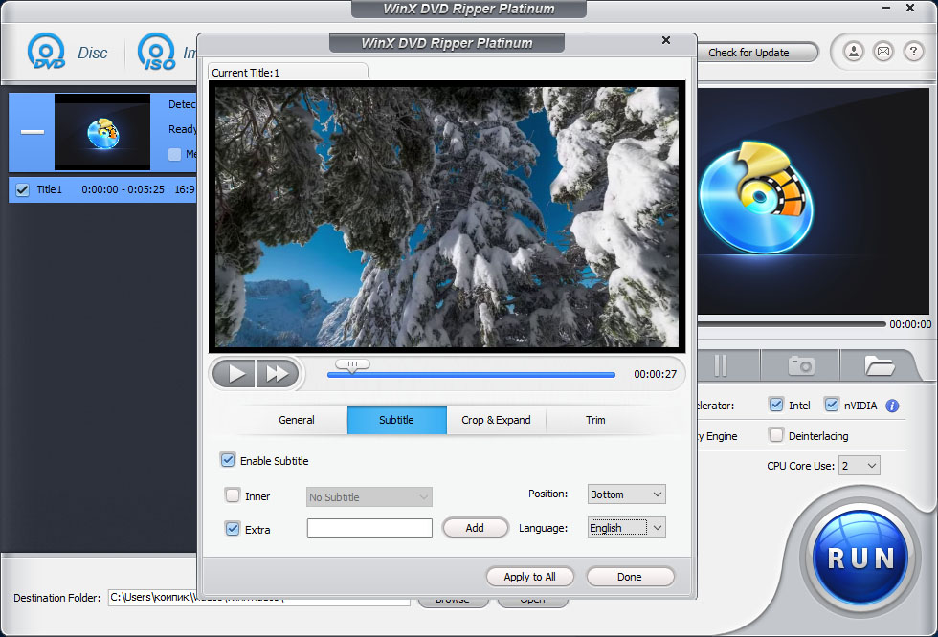Image resolution: width=938 pixels, height=637 pixels.
Task: Toggle Intel hardware acceleration
Action: coord(776,405)
